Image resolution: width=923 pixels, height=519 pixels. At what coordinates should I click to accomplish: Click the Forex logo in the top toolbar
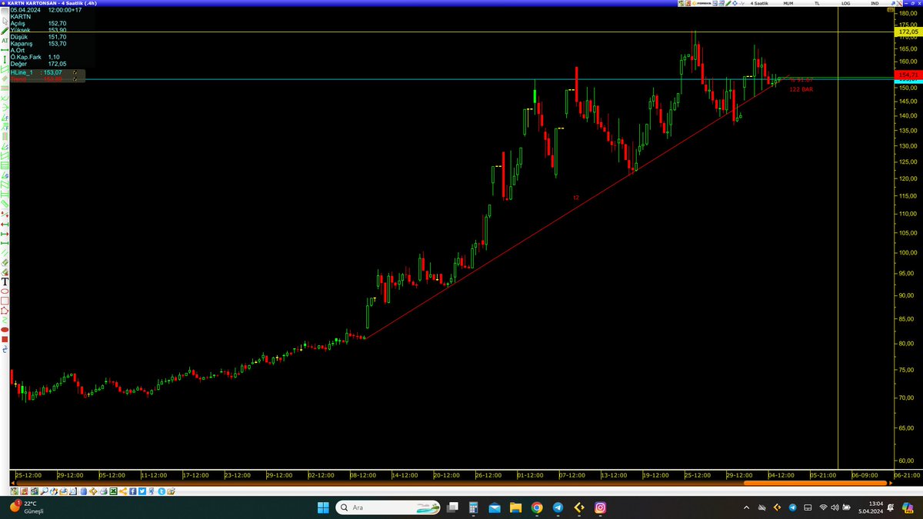[x=701, y=4]
